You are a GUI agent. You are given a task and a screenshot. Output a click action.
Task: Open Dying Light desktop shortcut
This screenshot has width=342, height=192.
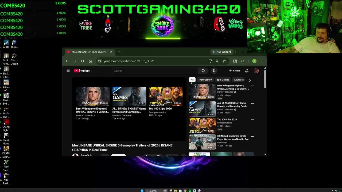click(x=6, y=126)
